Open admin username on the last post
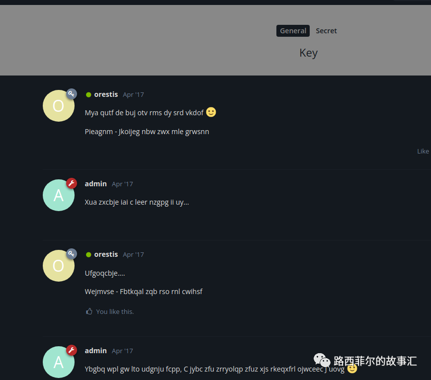Screen dimensions: 431x380 pos(95,351)
